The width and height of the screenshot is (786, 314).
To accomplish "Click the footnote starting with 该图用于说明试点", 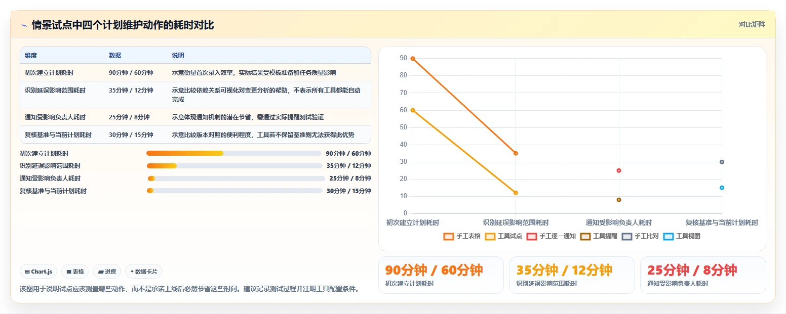I will coord(189,289).
